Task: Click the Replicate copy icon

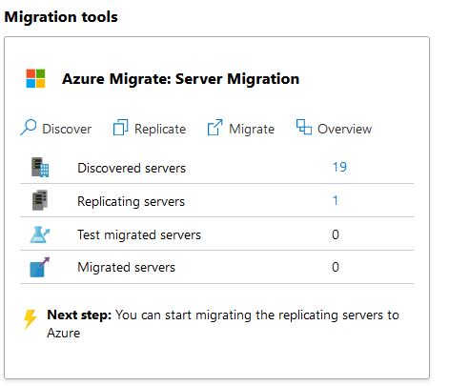Action: click(x=121, y=128)
